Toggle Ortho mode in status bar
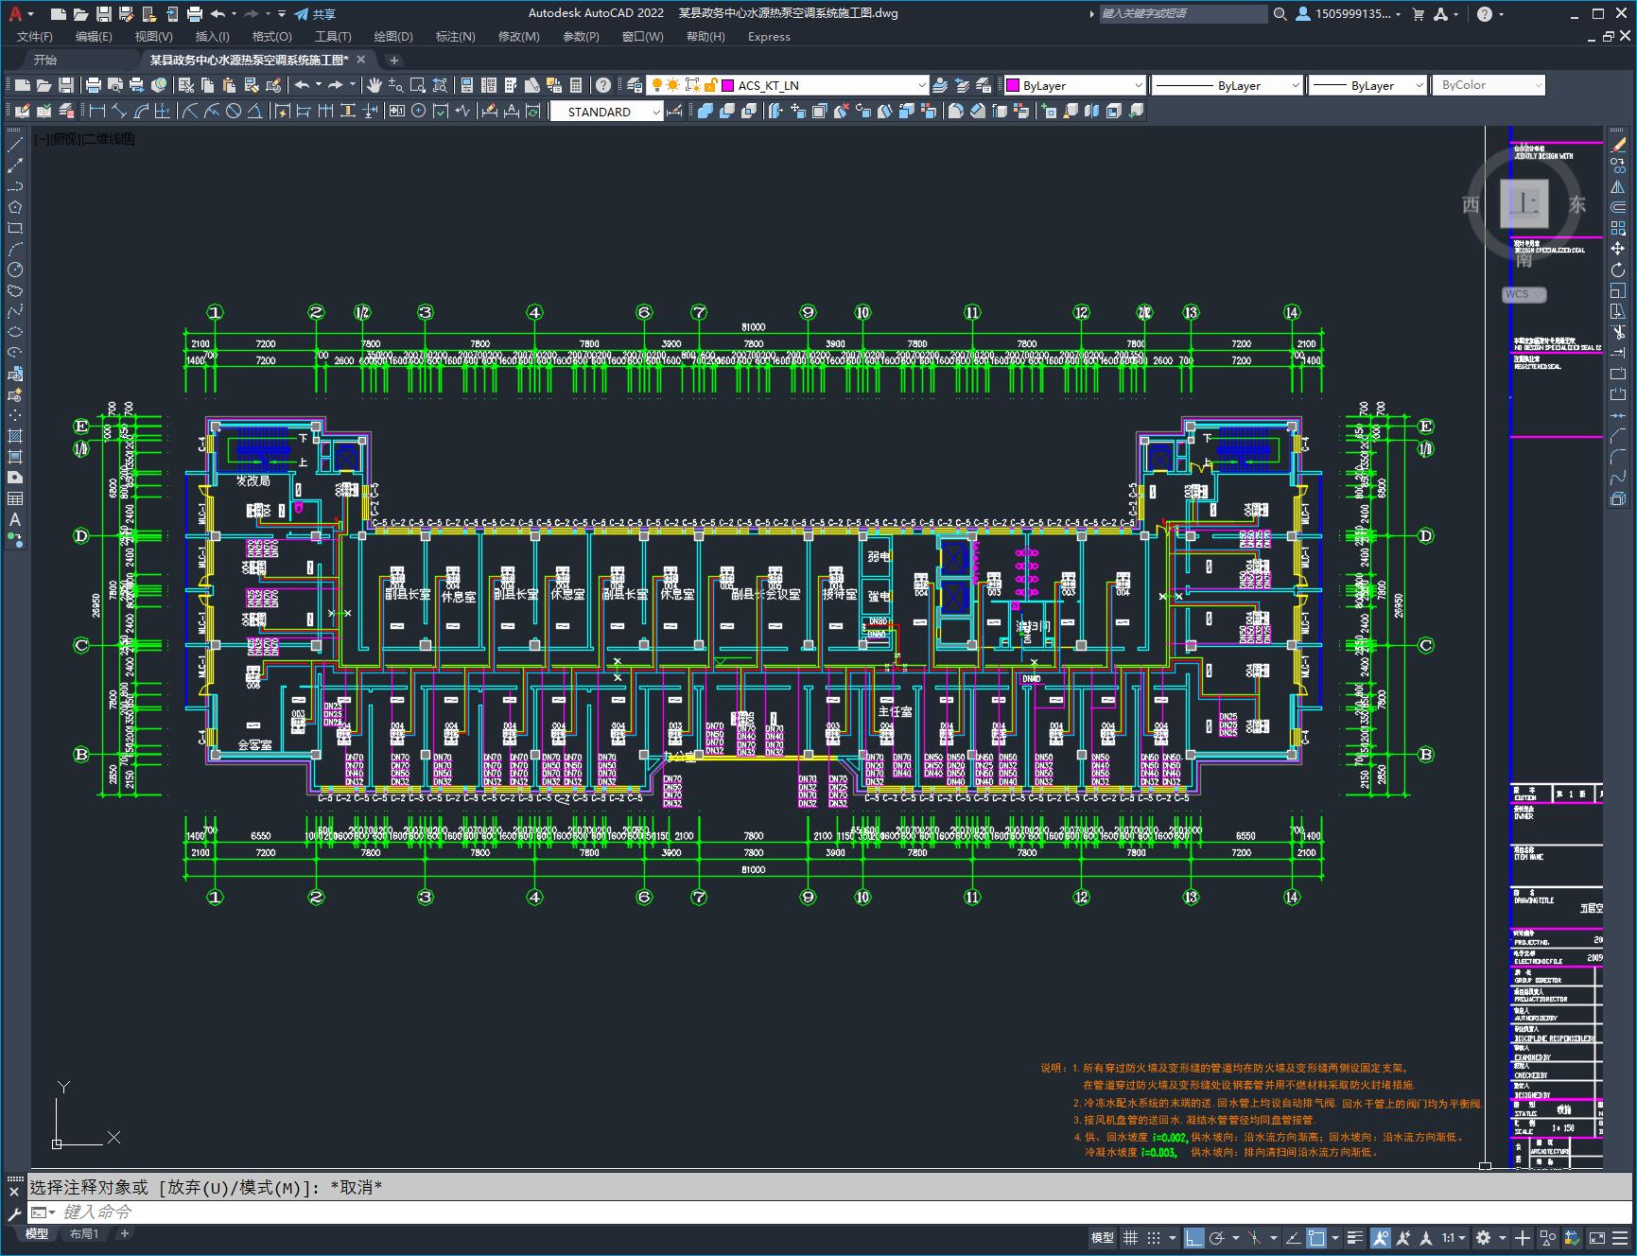 pos(1194,1237)
